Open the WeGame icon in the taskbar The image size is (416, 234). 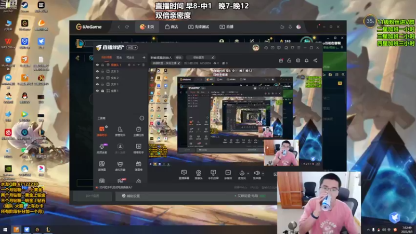(x=37, y=229)
